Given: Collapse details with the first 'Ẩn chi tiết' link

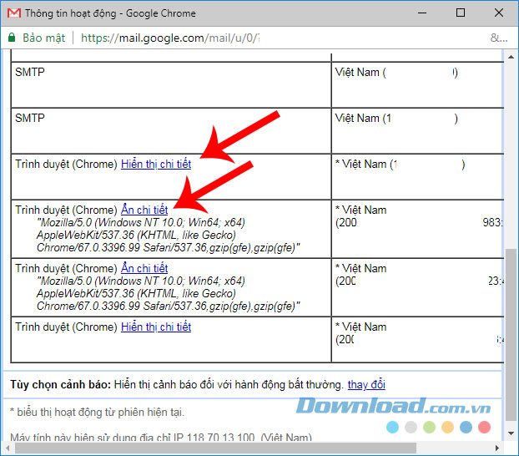Looking at the screenshot, I should 144,210.
